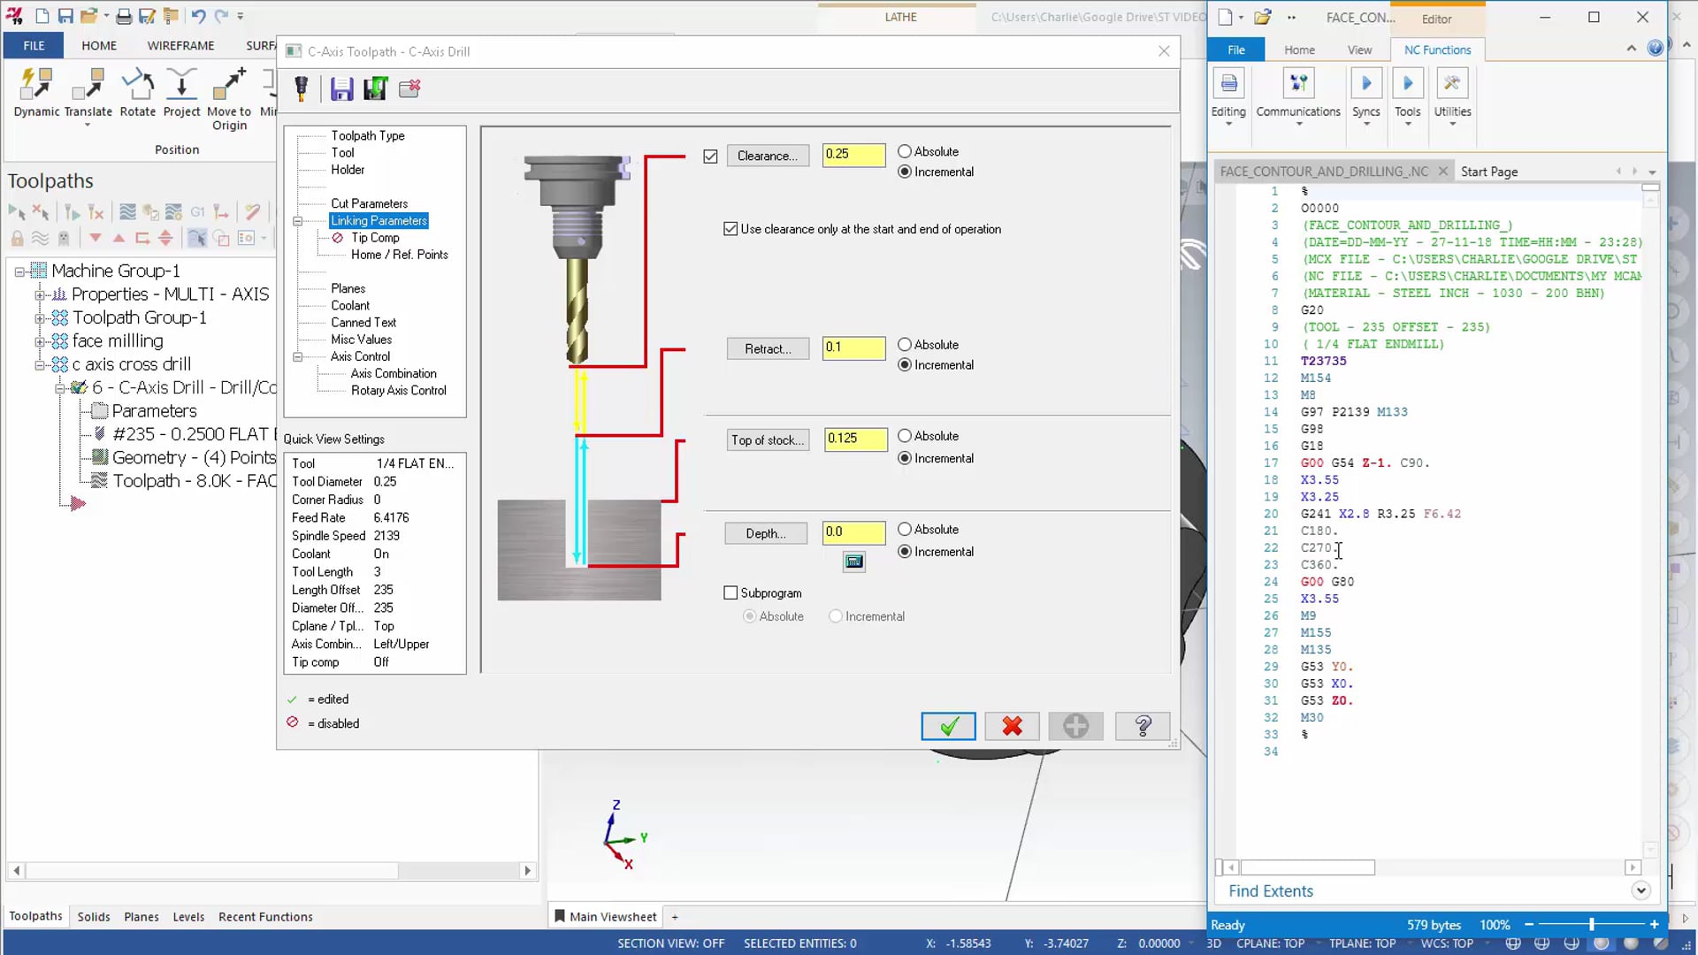This screenshot has height=955, width=1698.
Task: Switch to the Home ribbon tab
Action: coord(99,44)
